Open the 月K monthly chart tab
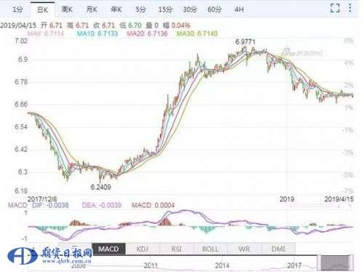Viewport: 363px width, 272px height. point(92,9)
